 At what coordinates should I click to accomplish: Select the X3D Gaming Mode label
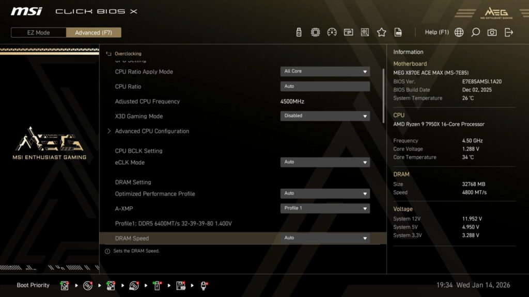(138, 116)
